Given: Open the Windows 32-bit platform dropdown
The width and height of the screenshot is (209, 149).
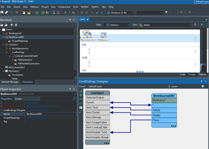Looking at the screenshot, I should 120,13.
